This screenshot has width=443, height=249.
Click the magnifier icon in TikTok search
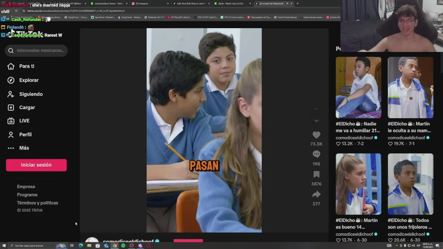tap(11, 50)
